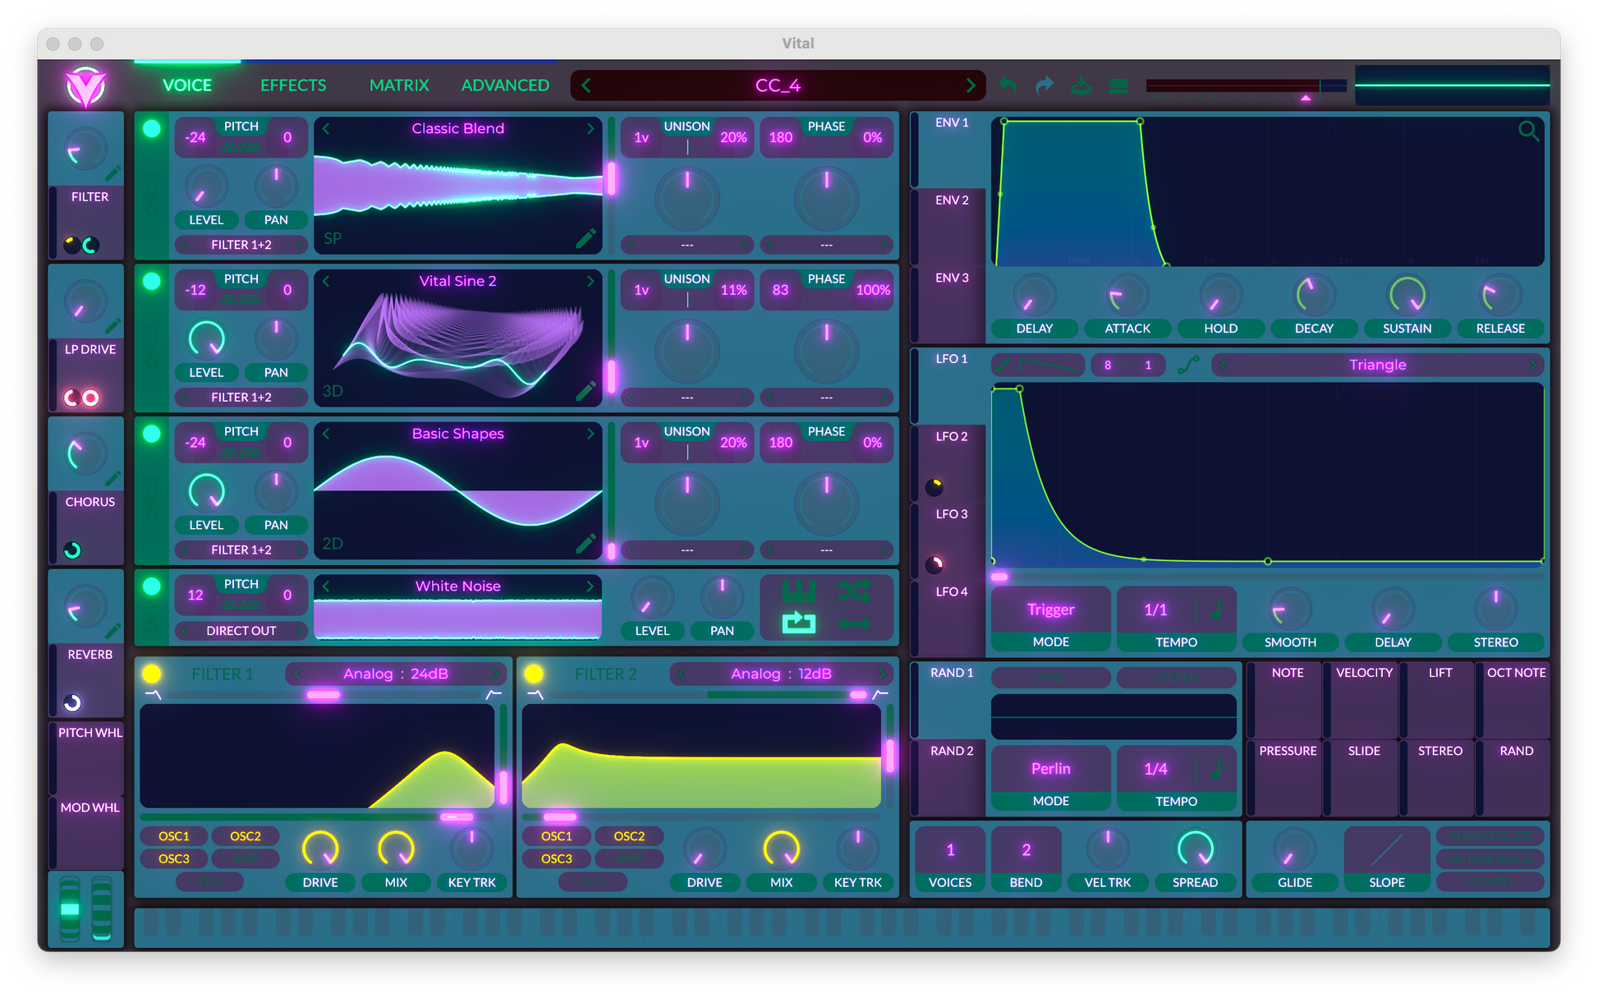Open Filter 2 Analog 12dB type selector
Screen dimensions: 1598x998
780,674
